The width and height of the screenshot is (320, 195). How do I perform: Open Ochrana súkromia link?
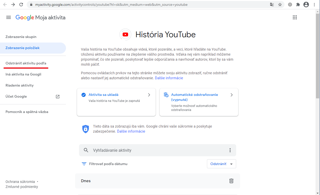point(20,182)
